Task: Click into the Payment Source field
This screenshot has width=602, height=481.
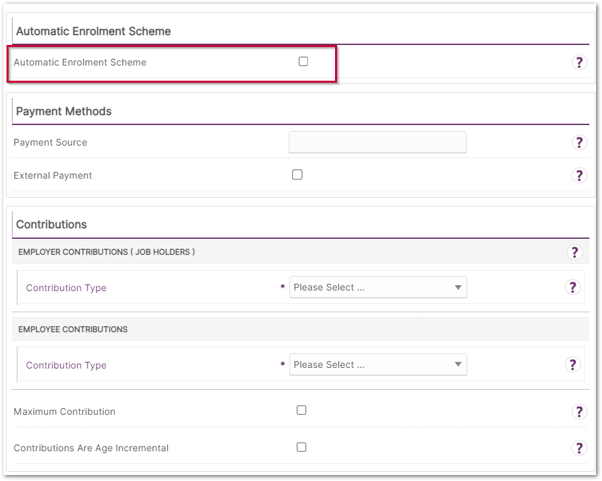Action: click(377, 142)
